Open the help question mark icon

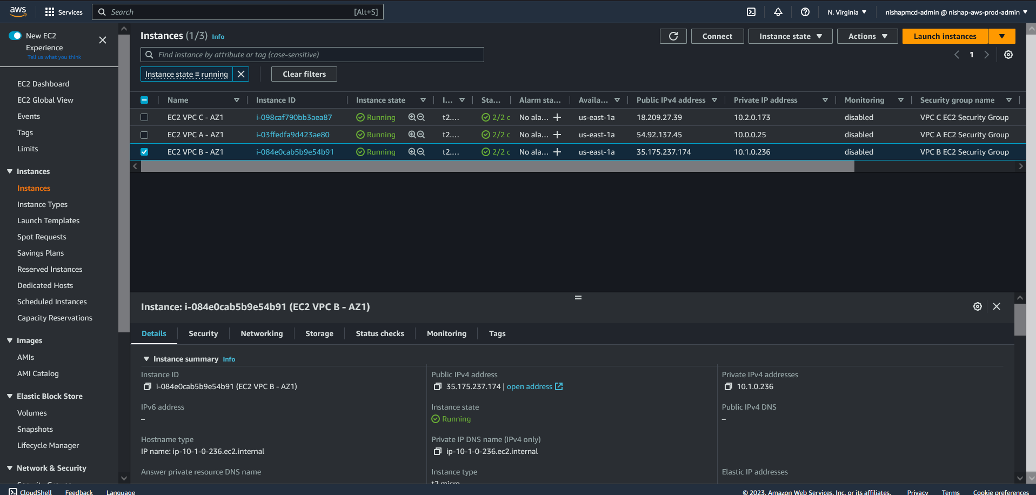(x=805, y=12)
